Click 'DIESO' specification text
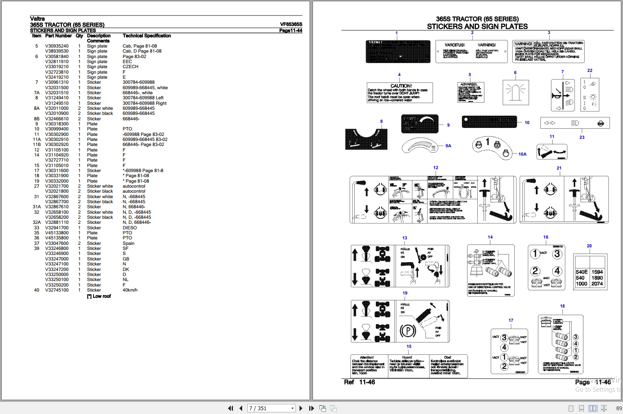This screenshot has height=414, width=623. point(130,228)
